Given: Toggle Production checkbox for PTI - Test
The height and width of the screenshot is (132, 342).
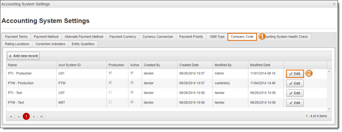Looking at the screenshot, I should [x=110, y=92].
